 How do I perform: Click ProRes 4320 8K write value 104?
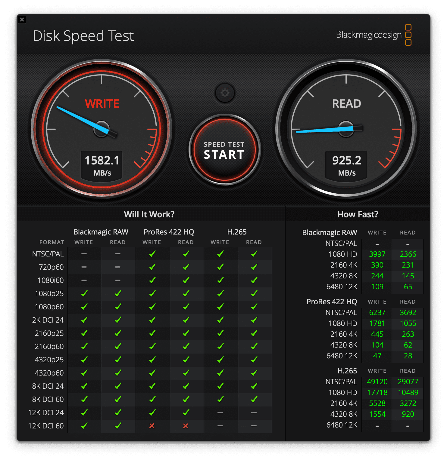pyautogui.click(x=377, y=345)
